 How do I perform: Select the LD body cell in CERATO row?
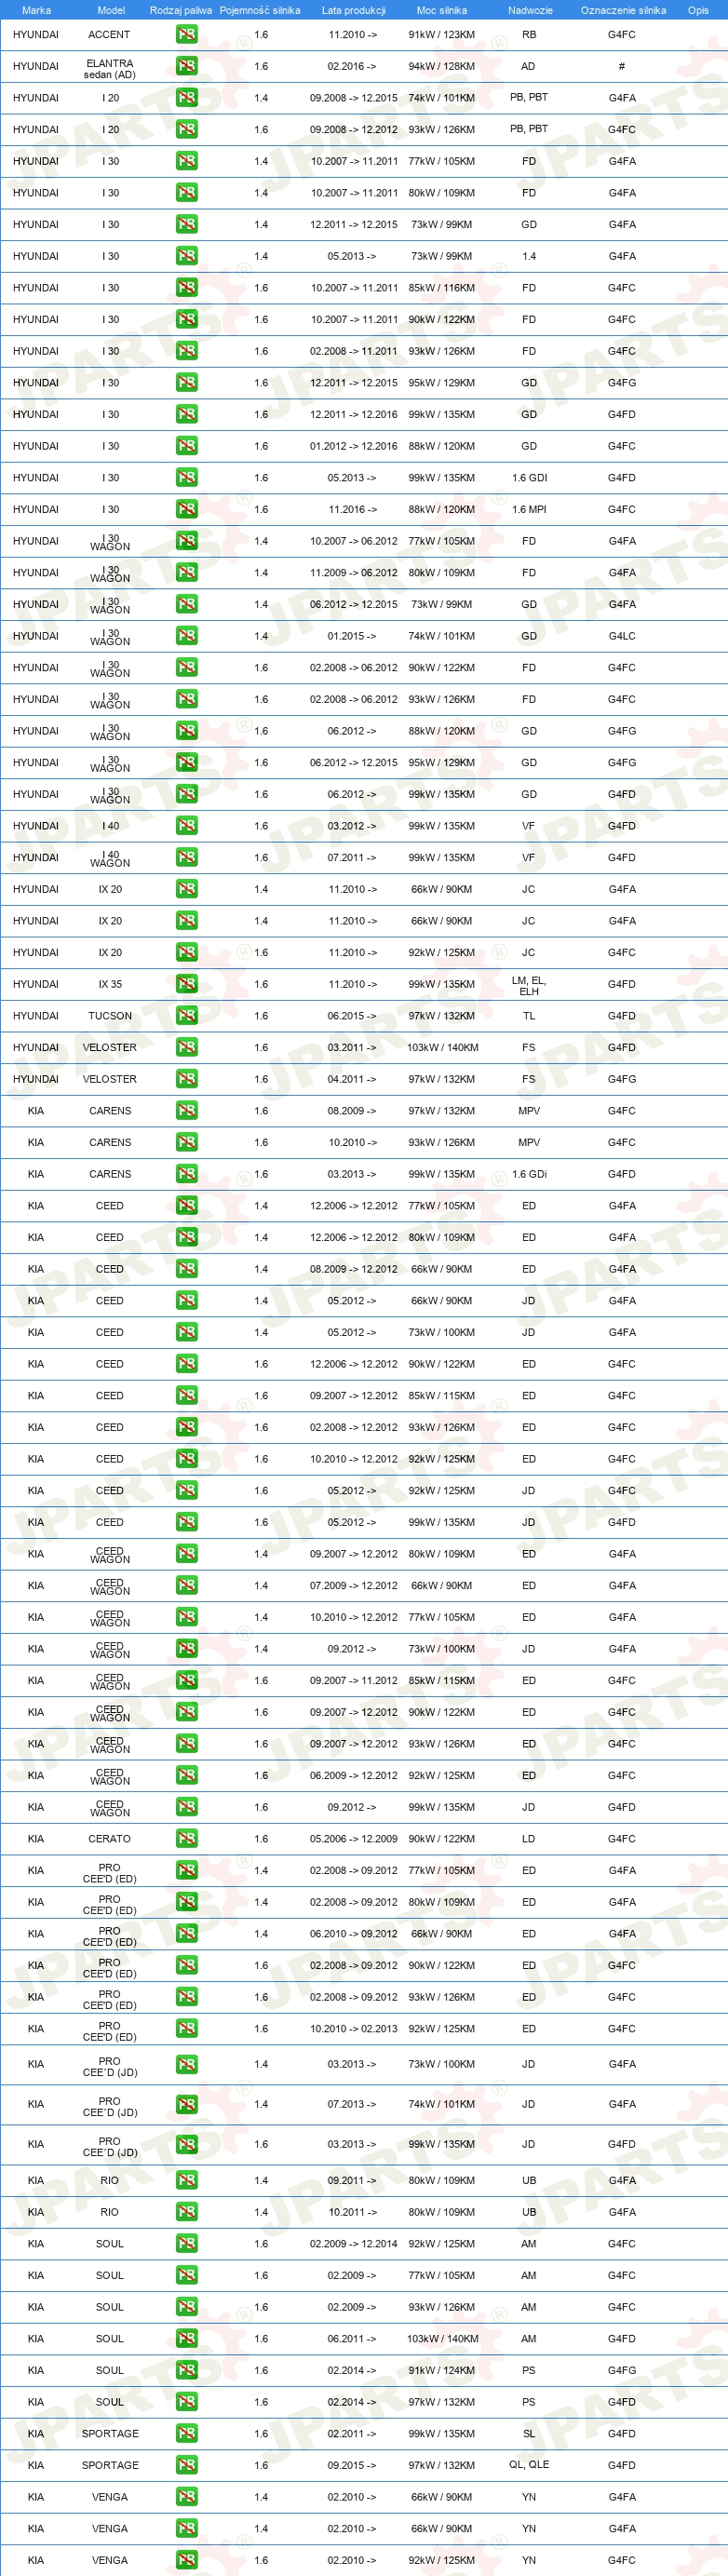click(529, 1839)
